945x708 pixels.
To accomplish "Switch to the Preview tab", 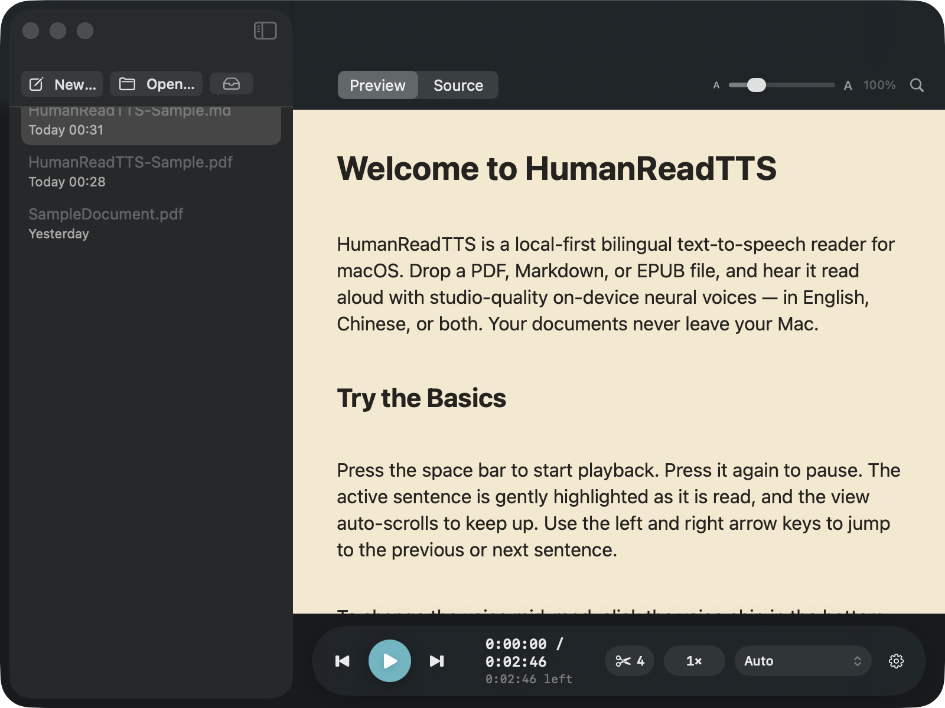I will [x=378, y=86].
